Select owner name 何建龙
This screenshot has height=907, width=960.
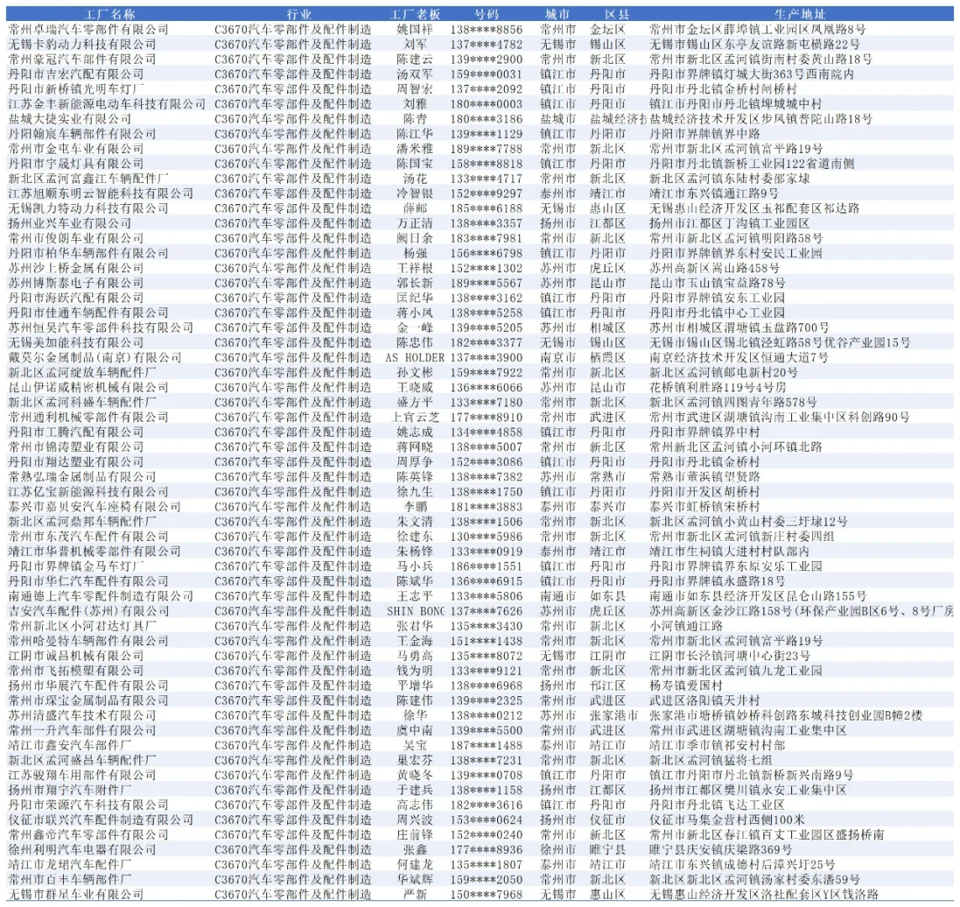415,864
